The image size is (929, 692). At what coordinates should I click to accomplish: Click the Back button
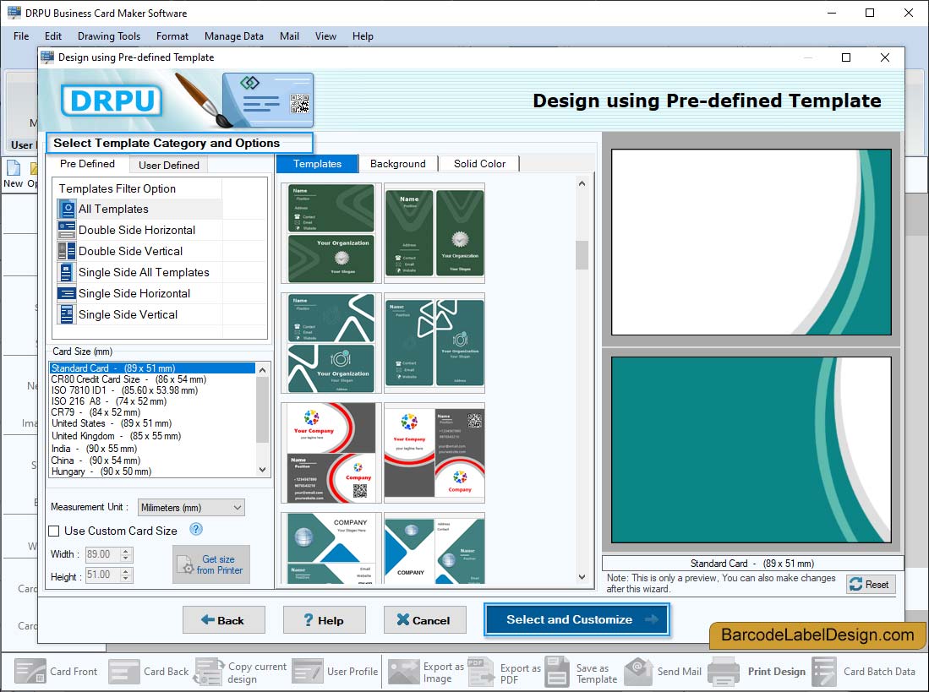tap(223, 620)
